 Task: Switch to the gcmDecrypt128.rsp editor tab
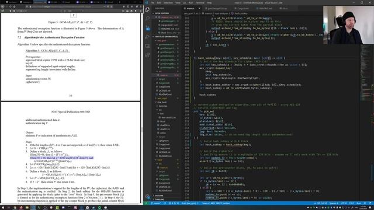[x=217, y=8]
